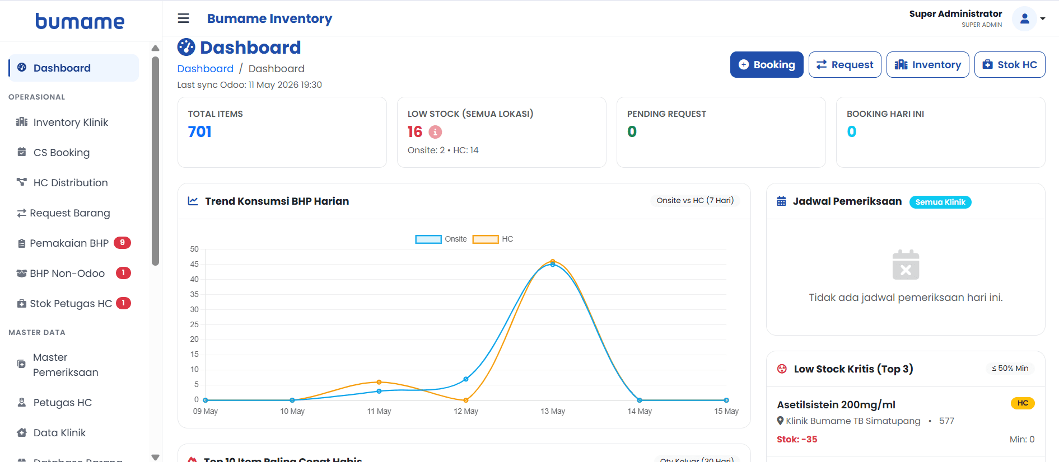This screenshot has width=1059, height=462.
Task: Click the Trend Konsumsi chart line icon
Action: pos(193,201)
